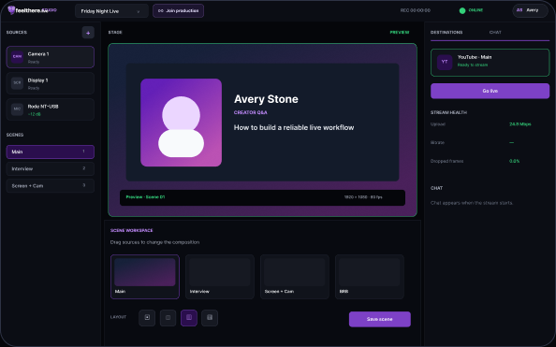Screen dimensions: 556x347
Task: Switch to the Destinations tab
Action: coord(446,32)
